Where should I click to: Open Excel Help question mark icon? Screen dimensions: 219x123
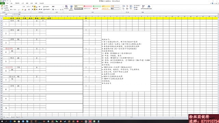tap(212, 3)
